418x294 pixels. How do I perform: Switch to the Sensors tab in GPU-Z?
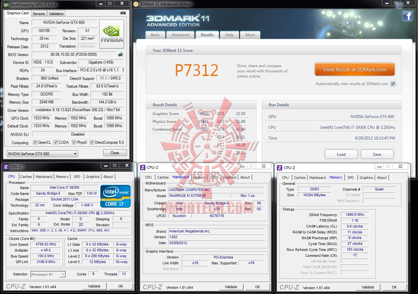click(x=39, y=13)
